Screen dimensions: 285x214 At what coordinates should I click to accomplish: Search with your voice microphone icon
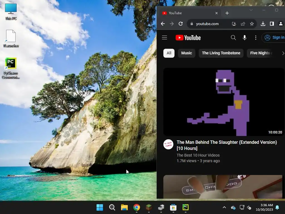(245, 38)
